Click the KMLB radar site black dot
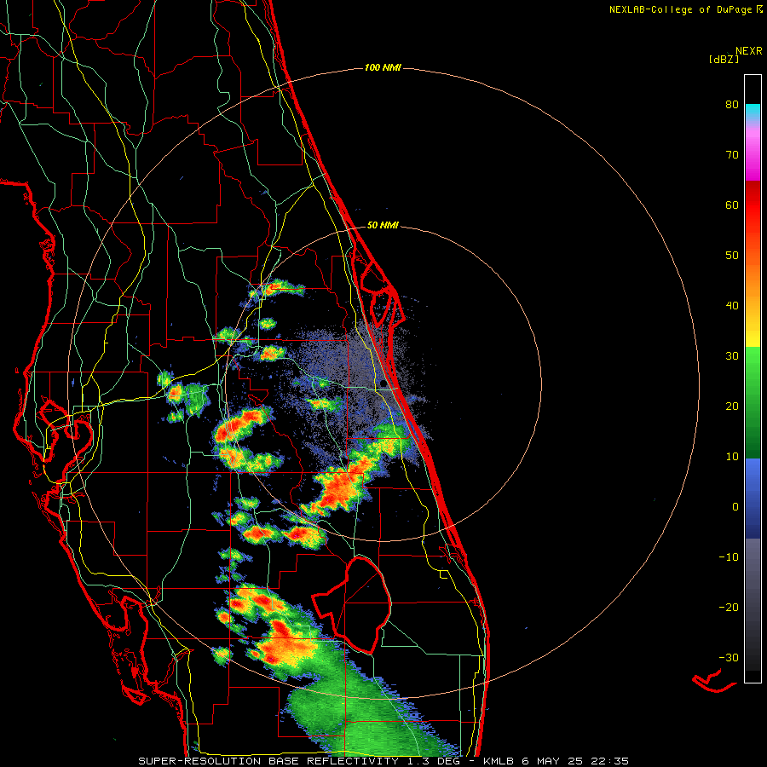This screenshot has height=767, width=767. pyautogui.click(x=383, y=383)
